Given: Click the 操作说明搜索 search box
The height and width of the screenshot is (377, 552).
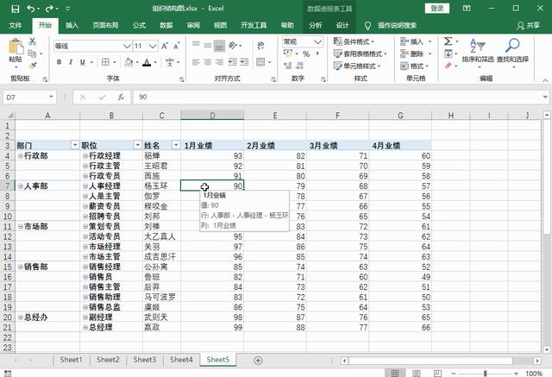Looking at the screenshot, I should coord(397,25).
